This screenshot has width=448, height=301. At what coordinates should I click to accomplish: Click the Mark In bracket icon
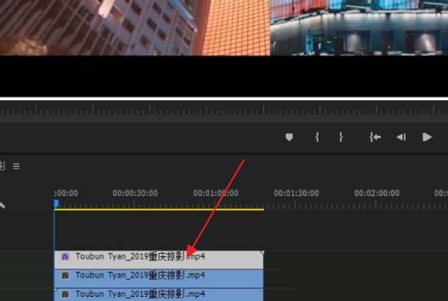pos(317,137)
